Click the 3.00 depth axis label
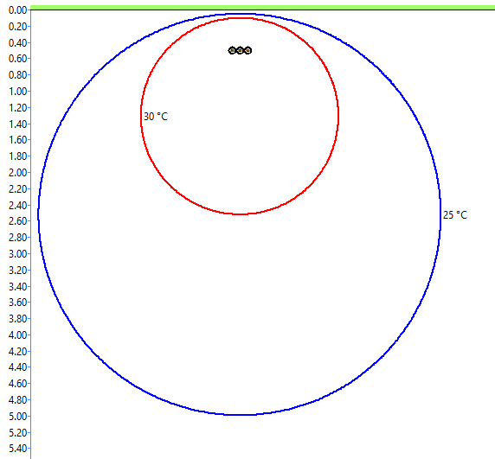The height and width of the screenshot is (459, 495). click(17, 254)
